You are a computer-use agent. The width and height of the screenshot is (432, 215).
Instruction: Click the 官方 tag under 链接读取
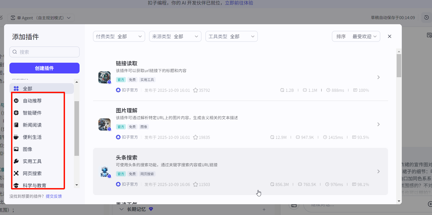[121, 80]
